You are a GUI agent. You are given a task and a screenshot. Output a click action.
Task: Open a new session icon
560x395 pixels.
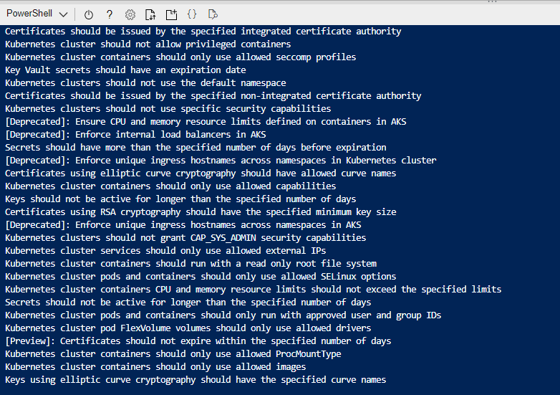coord(171,14)
